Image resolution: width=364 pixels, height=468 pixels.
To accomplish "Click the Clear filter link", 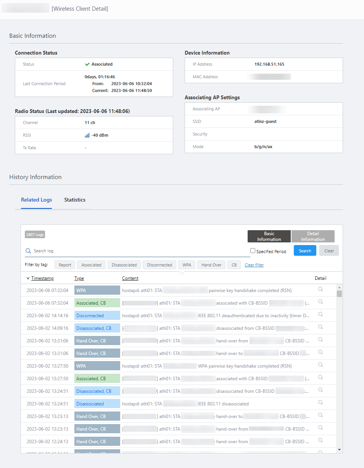I will (254, 265).
